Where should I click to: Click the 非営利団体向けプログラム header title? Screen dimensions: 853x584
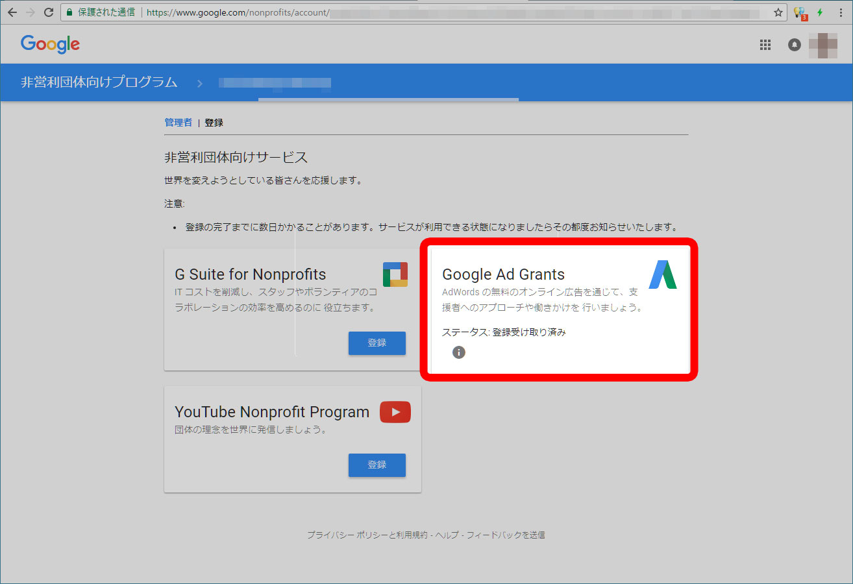coord(99,82)
